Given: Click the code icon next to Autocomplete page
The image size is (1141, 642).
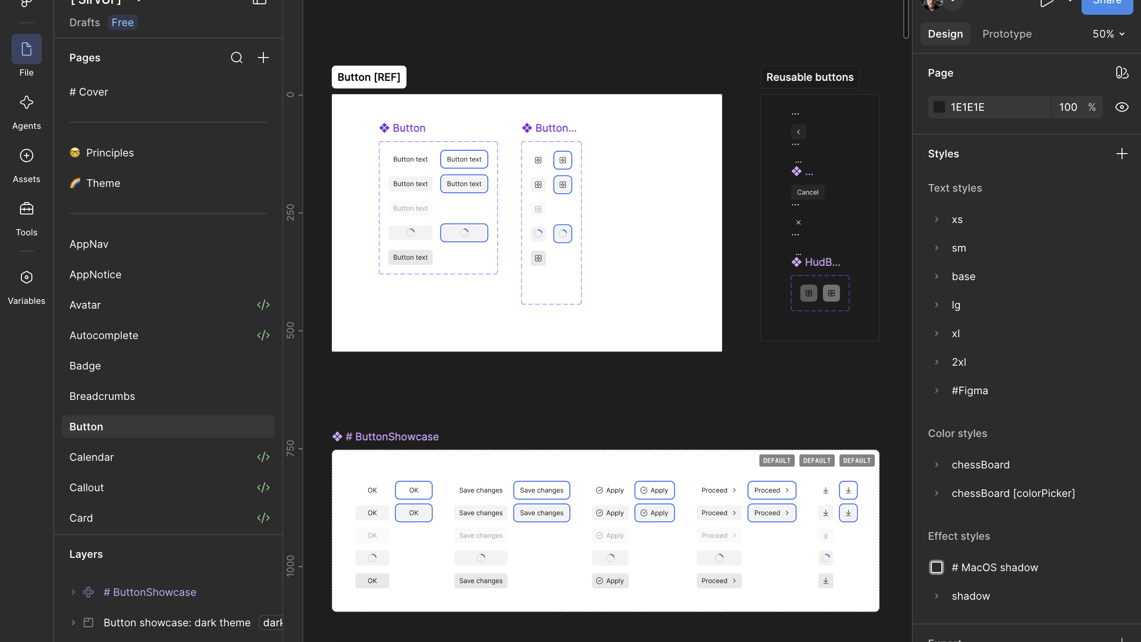Looking at the screenshot, I should pos(263,335).
